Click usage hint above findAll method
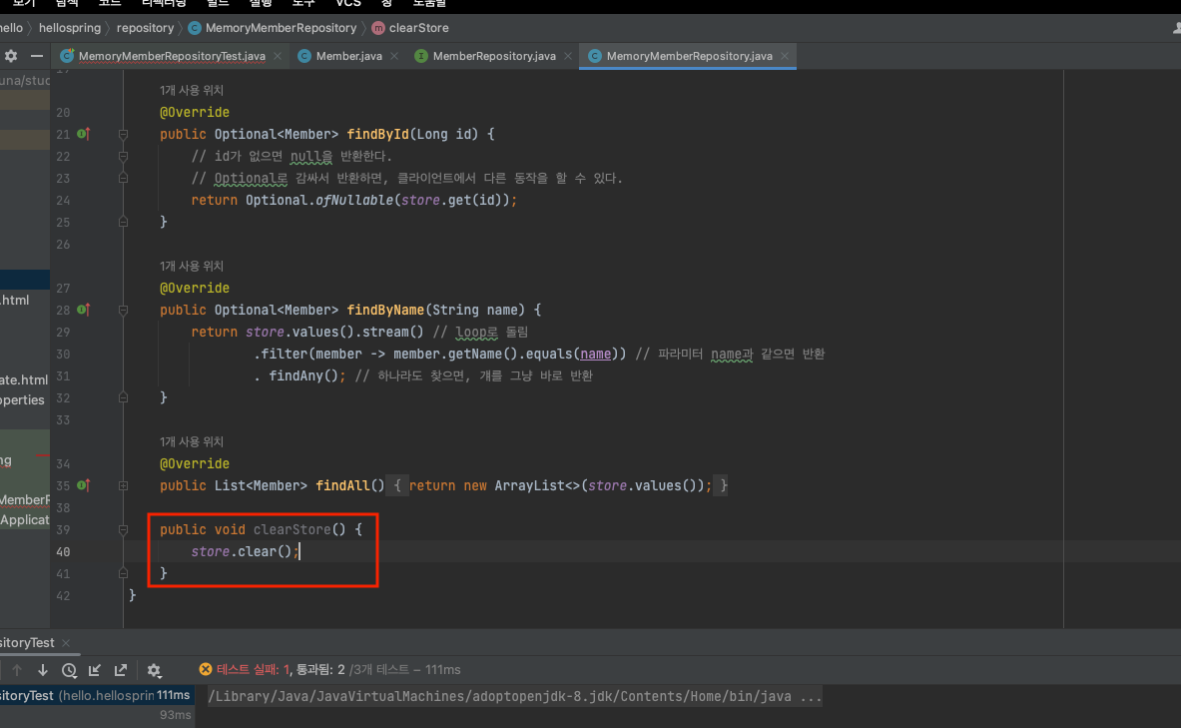Screen dimensions: 1181x728 (x=192, y=441)
